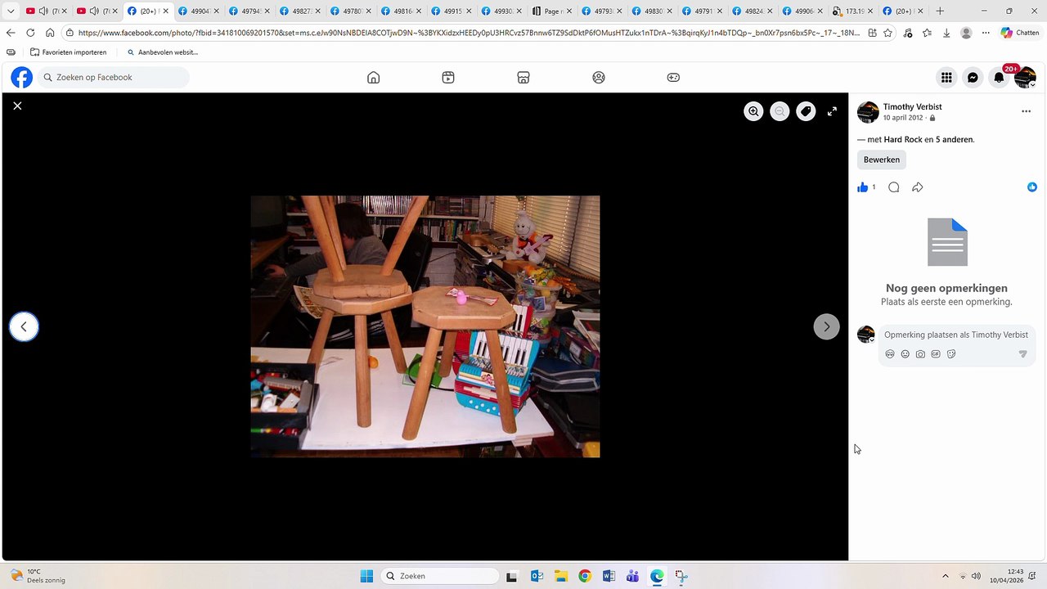Screen dimensions: 1047x589
Task: Go to the previous photo
Action: [x=24, y=326]
